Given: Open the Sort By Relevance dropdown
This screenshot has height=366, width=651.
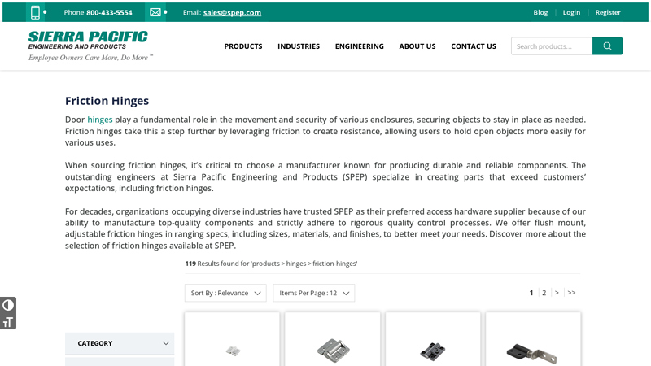Looking at the screenshot, I should pyautogui.click(x=225, y=293).
